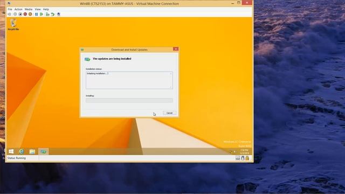
Task: Click the padlock icon in status bar
Action: pyautogui.click(x=247, y=158)
